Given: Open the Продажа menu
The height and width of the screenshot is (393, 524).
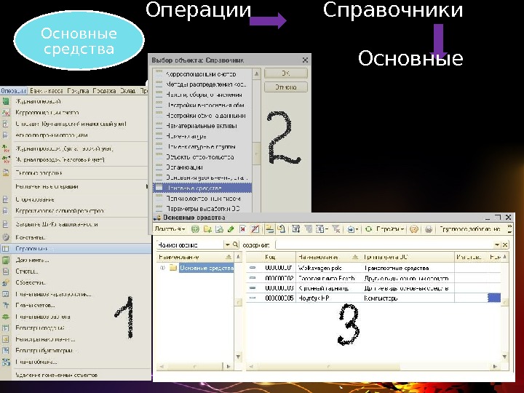Looking at the screenshot, I should [x=104, y=91].
